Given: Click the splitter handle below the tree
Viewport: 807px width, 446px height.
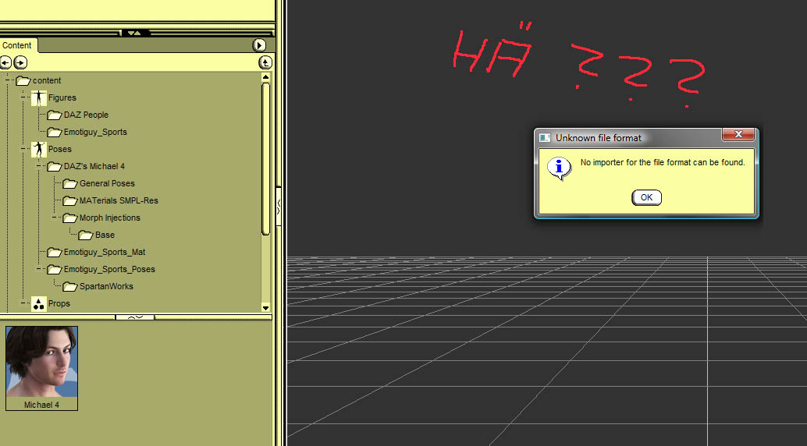Looking at the screenshot, I should coord(135,317).
